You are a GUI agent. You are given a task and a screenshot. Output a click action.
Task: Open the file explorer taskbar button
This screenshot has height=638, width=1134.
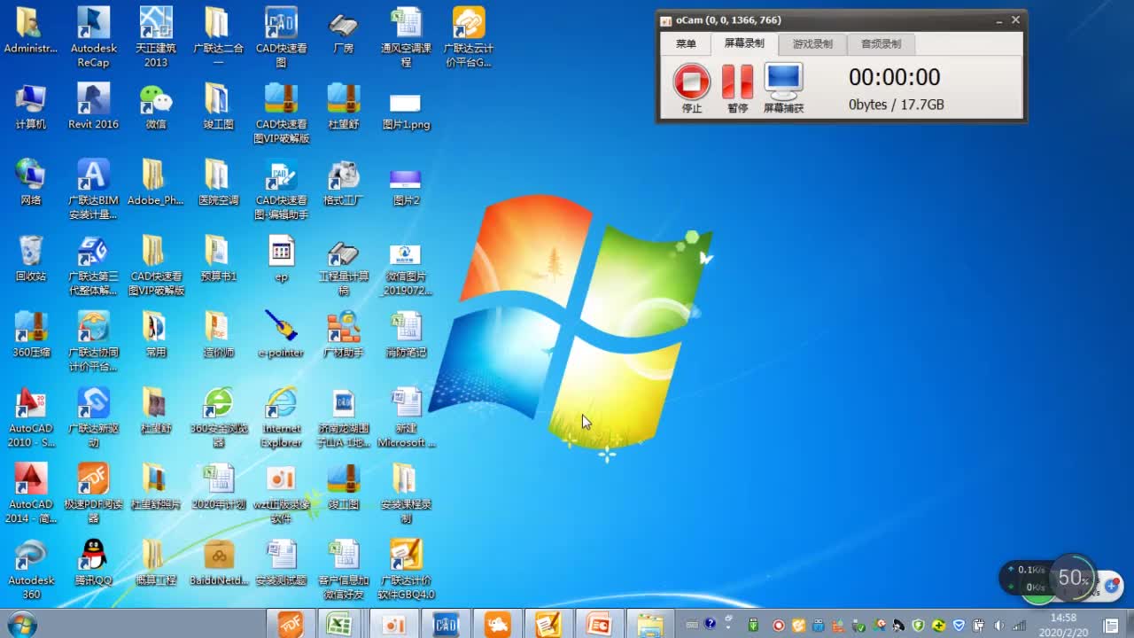pyautogui.click(x=649, y=624)
